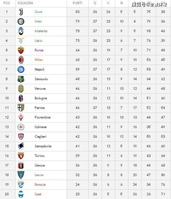This screenshot has width=171, height=199.
Task: Open the Atalanta team name link
Action: (41, 31)
